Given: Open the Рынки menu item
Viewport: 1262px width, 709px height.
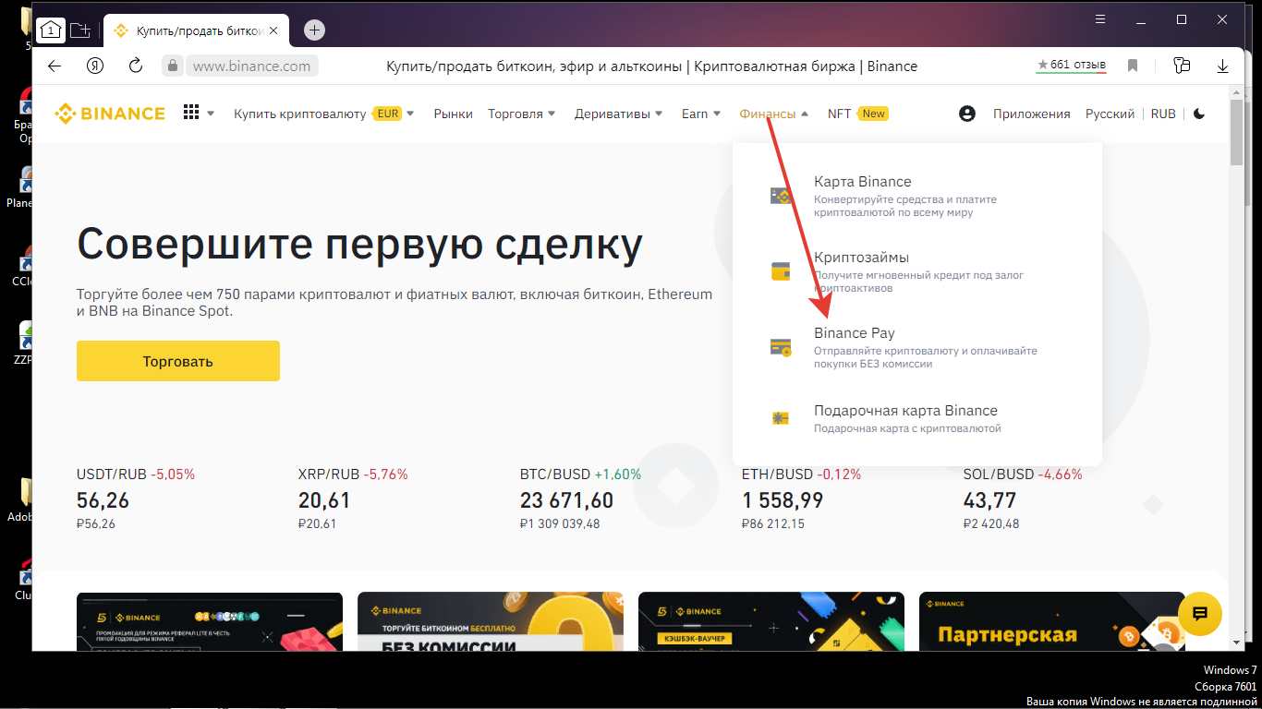Looking at the screenshot, I should 453,114.
